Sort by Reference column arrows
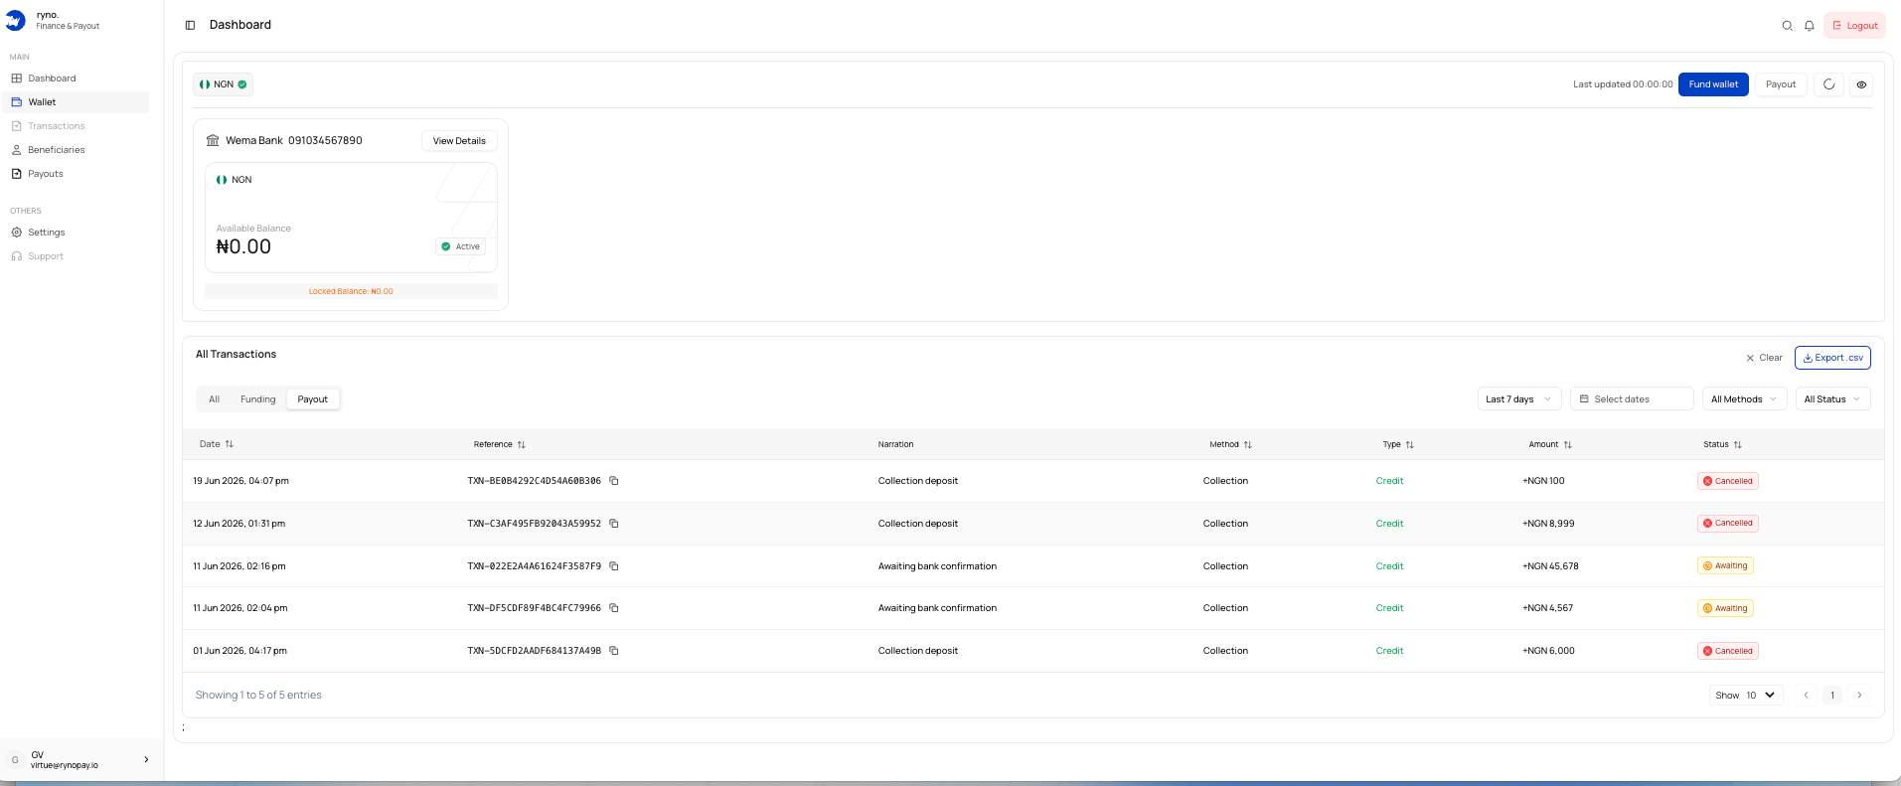The image size is (1901, 786). pos(522,444)
